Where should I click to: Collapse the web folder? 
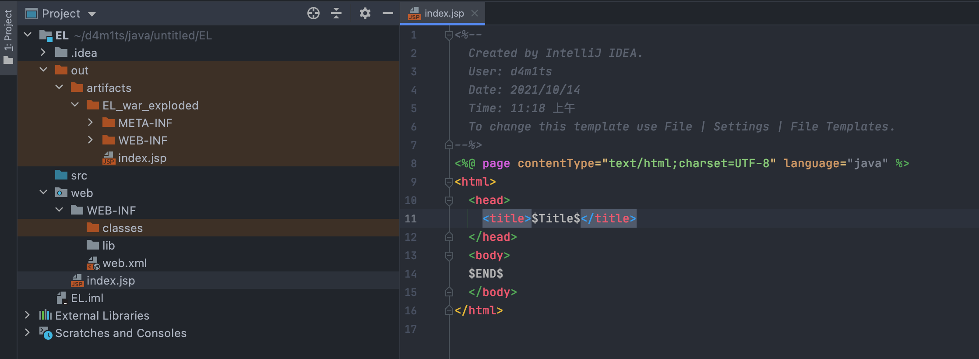click(x=43, y=192)
